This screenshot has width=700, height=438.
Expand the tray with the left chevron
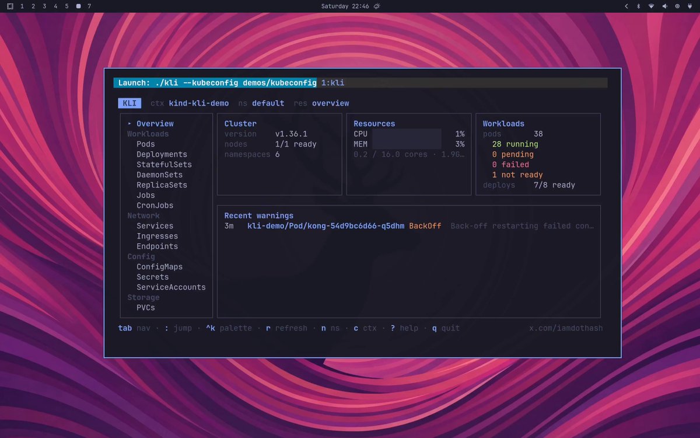626,6
